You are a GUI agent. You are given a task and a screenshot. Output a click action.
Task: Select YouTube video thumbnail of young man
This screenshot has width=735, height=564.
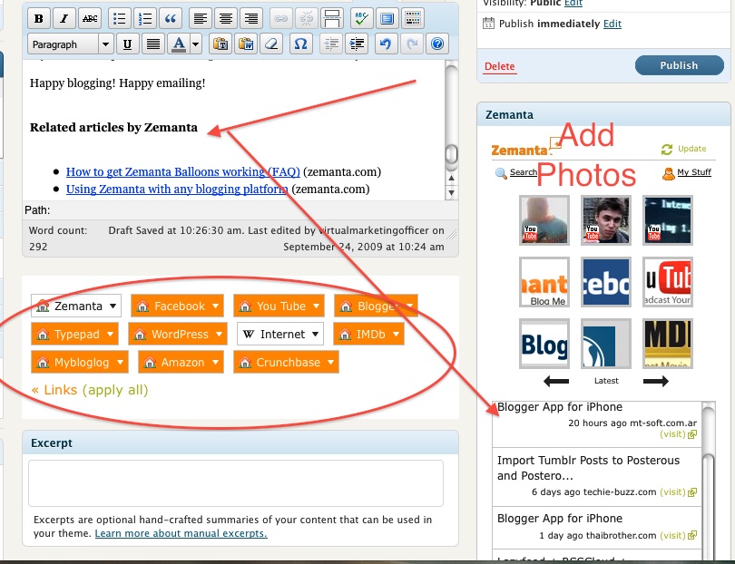click(x=606, y=220)
